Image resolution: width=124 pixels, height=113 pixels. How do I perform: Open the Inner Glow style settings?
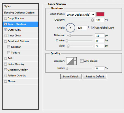[20, 35]
